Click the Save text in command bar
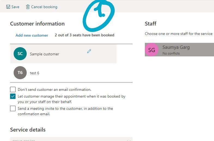214x141 pixels. tap(15, 7)
